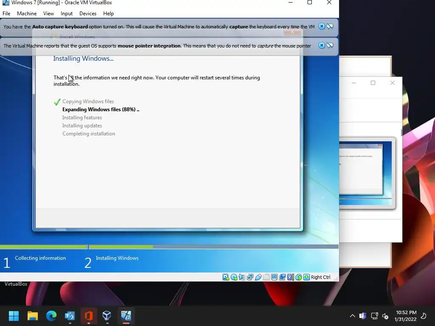435x326 pixels.
Task: Click the Teams tray icon
Action: [363, 316]
